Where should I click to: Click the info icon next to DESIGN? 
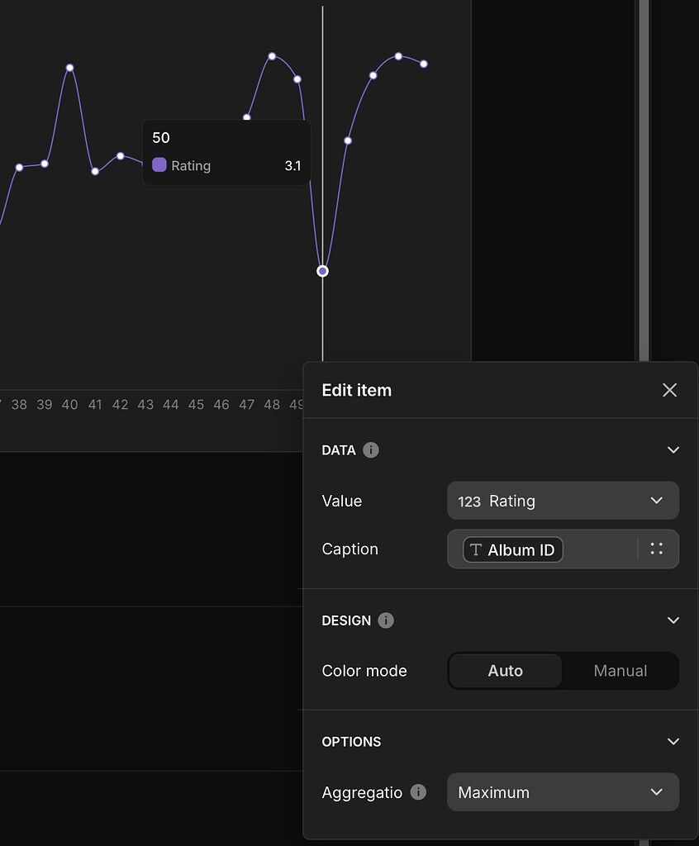point(385,620)
